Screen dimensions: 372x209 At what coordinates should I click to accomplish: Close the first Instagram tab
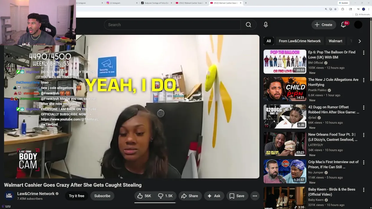102,3
